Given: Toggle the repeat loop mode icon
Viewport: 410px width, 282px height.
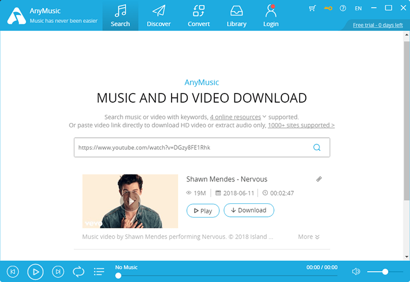Looking at the screenshot, I should tap(78, 272).
